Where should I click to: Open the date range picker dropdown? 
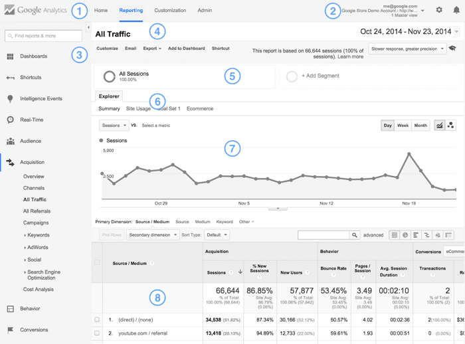[x=409, y=31]
